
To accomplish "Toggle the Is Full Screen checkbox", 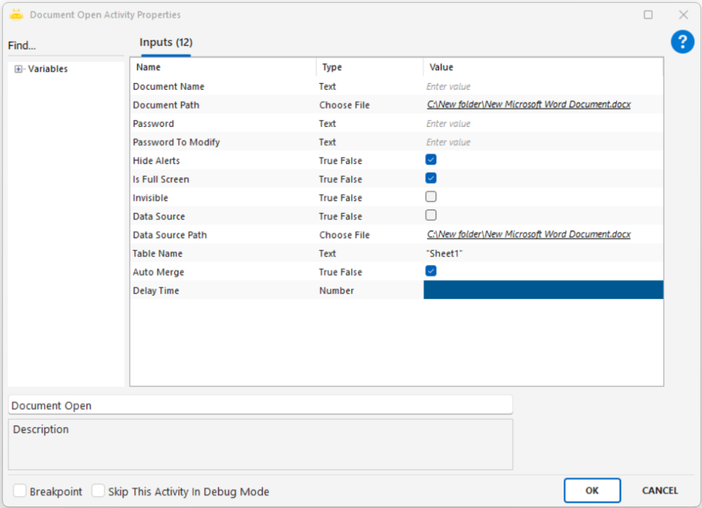I will click(431, 178).
